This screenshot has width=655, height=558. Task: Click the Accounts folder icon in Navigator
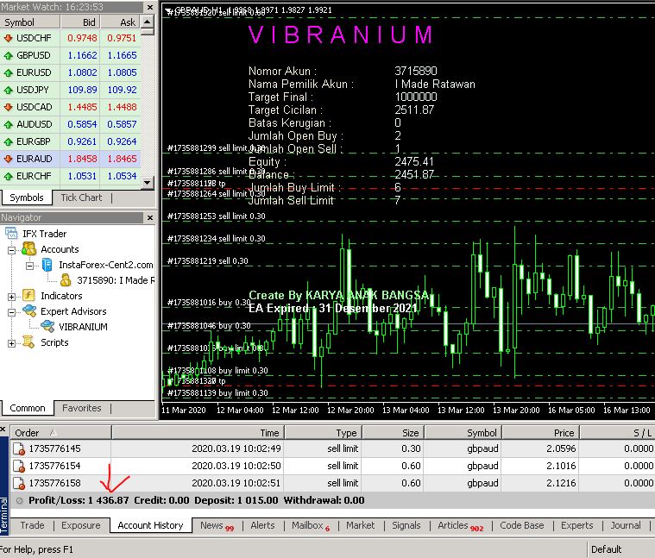pyautogui.click(x=30, y=249)
